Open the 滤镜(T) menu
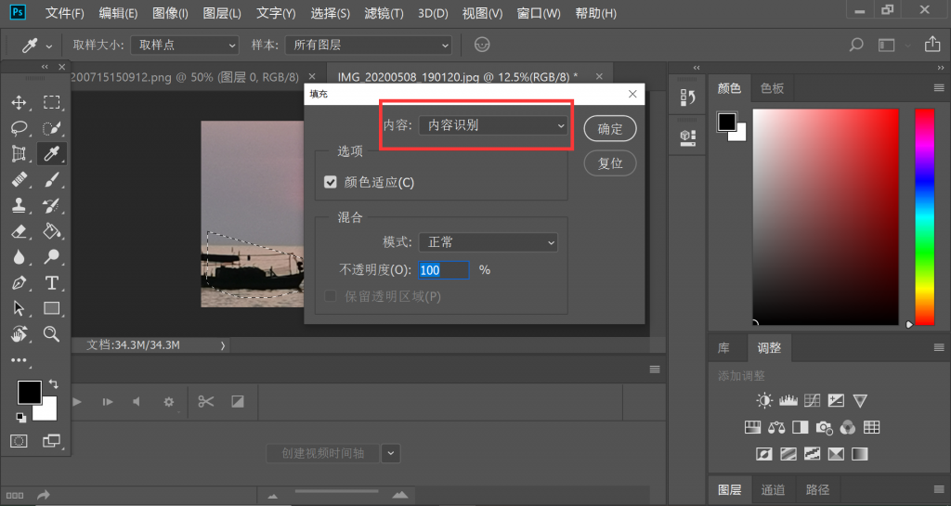Screen dimensions: 951x506 click(384, 13)
